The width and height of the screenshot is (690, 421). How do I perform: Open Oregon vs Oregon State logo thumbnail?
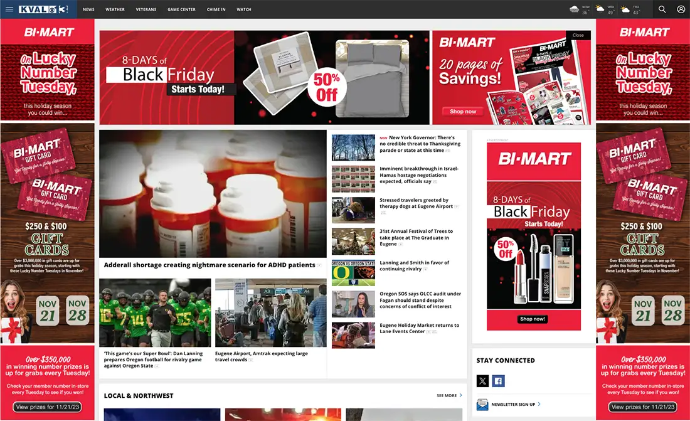coord(353,273)
